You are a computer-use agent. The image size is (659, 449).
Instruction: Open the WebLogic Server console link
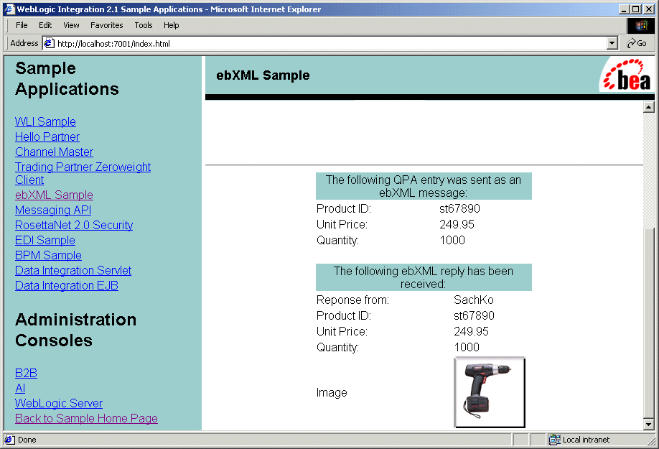(x=59, y=404)
